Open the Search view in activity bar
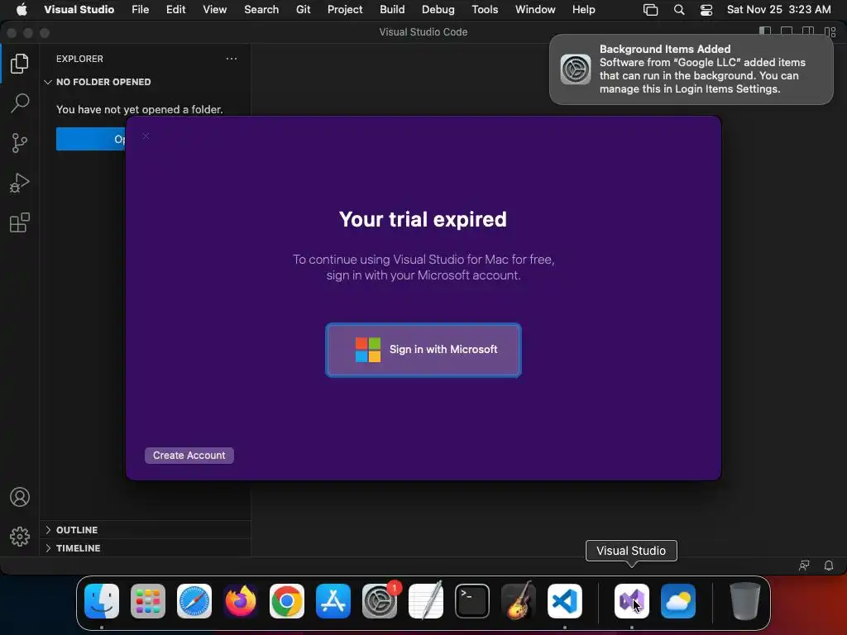This screenshot has height=635, width=847. [20, 103]
